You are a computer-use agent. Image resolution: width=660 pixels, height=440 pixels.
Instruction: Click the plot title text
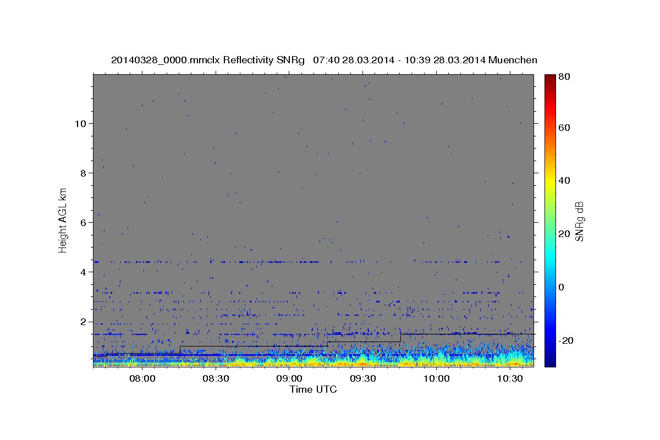tap(324, 60)
